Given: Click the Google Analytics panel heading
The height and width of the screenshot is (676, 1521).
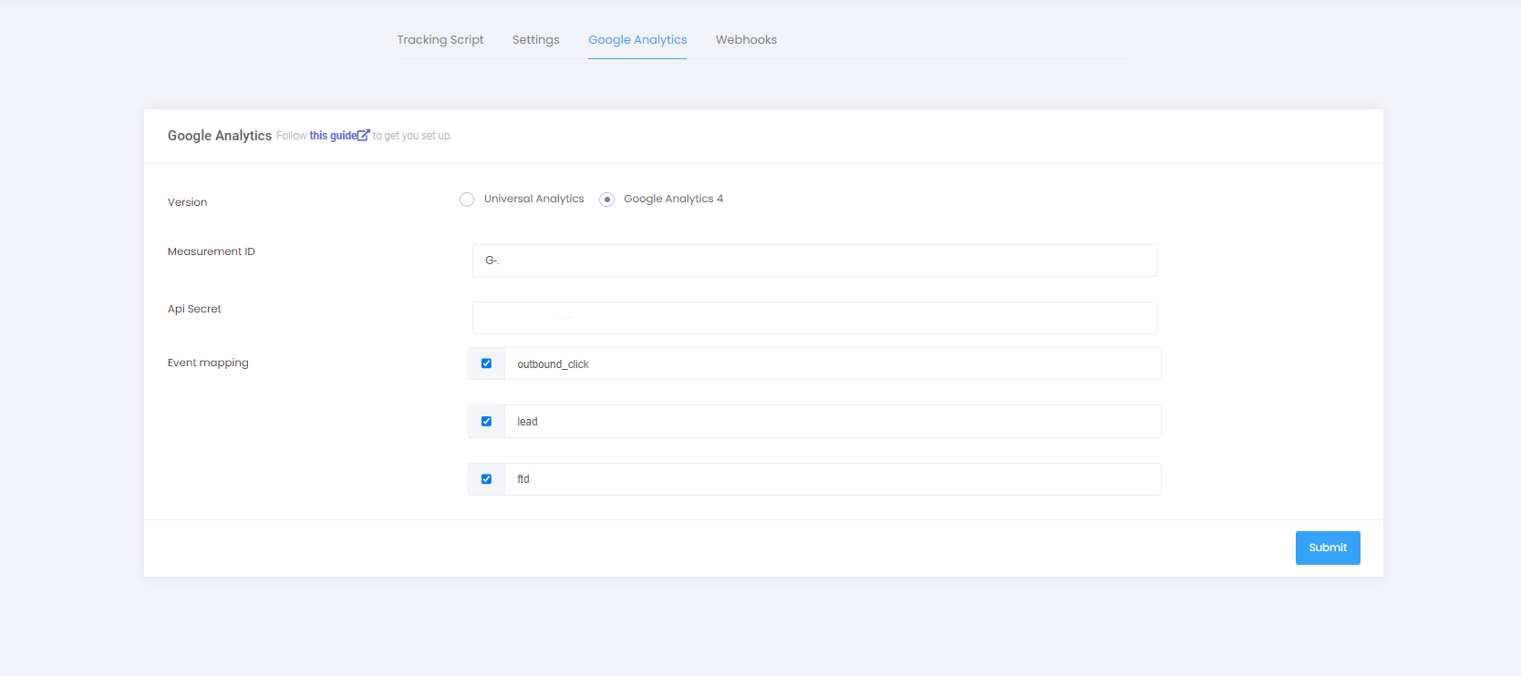Looking at the screenshot, I should tap(219, 136).
